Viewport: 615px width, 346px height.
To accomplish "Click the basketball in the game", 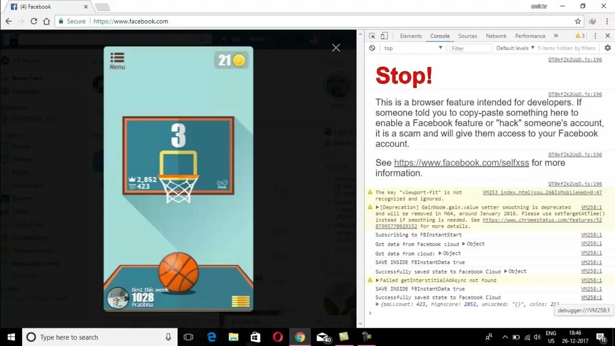I will click(x=178, y=272).
